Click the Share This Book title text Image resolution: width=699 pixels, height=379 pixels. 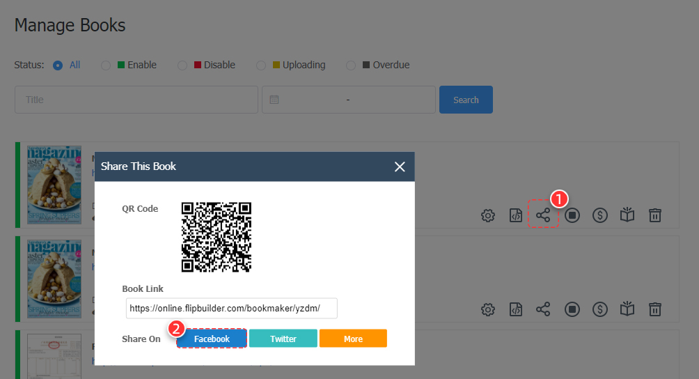(138, 167)
